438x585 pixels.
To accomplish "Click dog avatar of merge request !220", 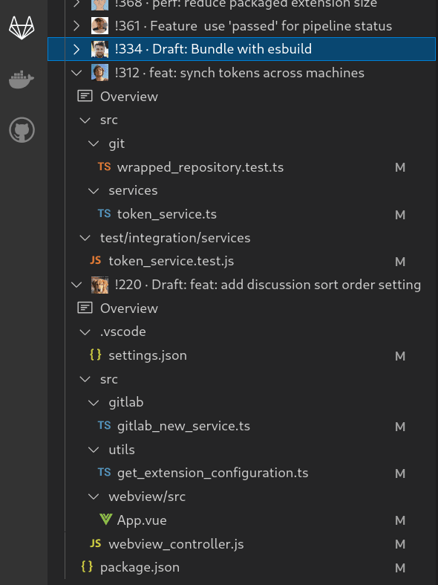I will pyautogui.click(x=99, y=285).
